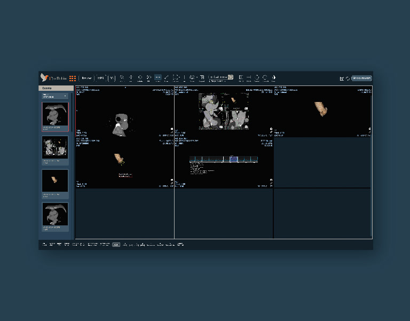Click the highlighted toolbar tool icon
The width and height of the screenshot is (410, 321).
158,78
